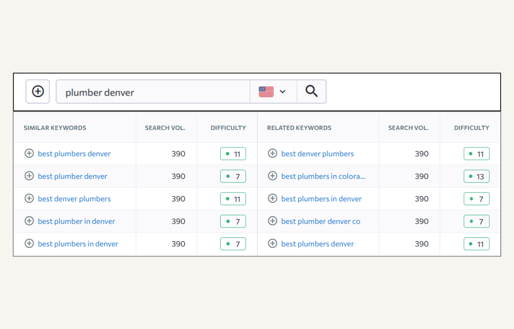Open 'best plumbers in denver' link in similar keywords
This screenshot has height=329, width=514.
click(x=78, y=244)
